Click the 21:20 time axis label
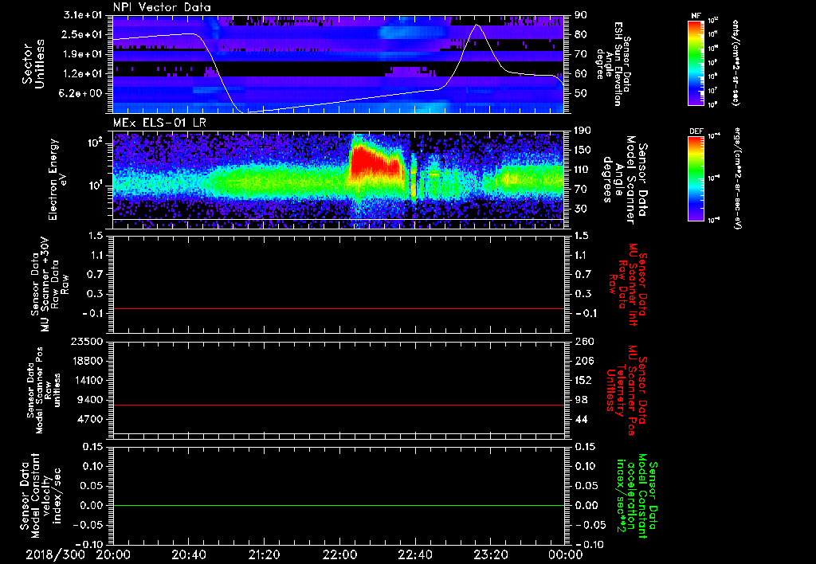Screen dimensions: 816x564 tap(264, 554)
